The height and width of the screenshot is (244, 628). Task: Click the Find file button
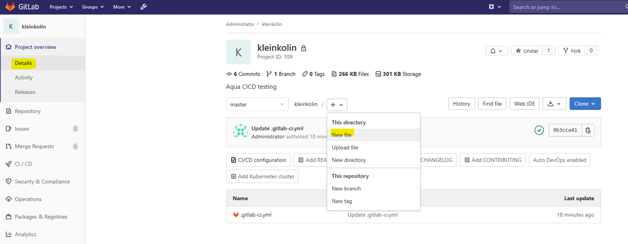pos(492,104)
